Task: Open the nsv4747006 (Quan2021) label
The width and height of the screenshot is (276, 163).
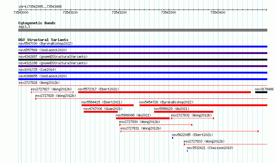Action: 103,109
